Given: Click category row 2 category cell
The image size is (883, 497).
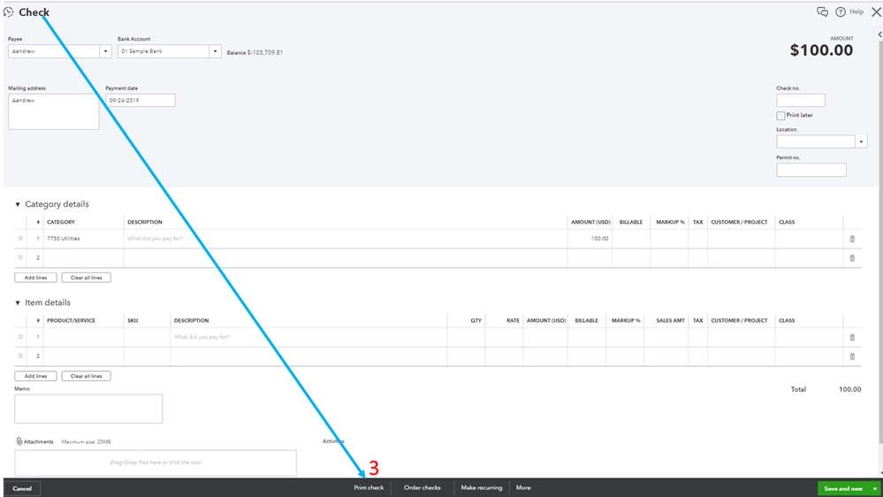Looking at the screenshot, I should [x=83, y=257].
